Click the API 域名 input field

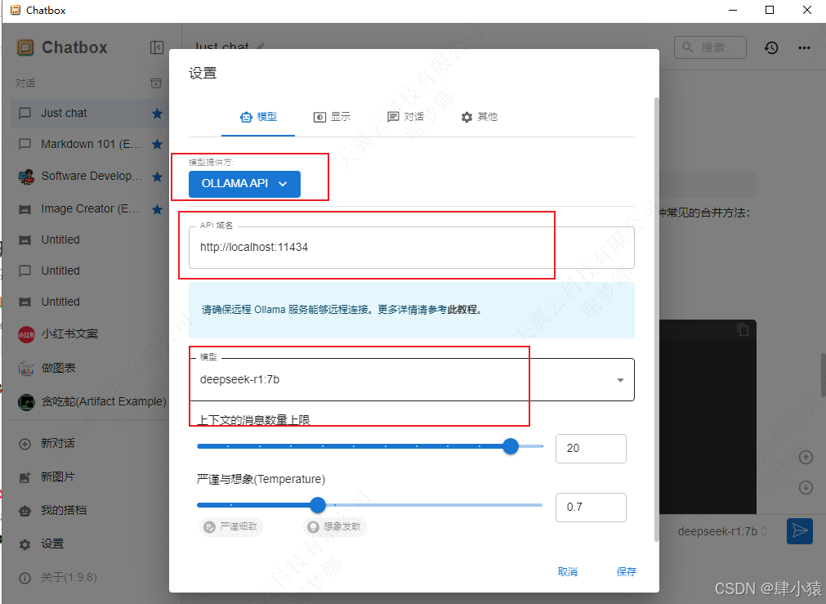(412, 248)
